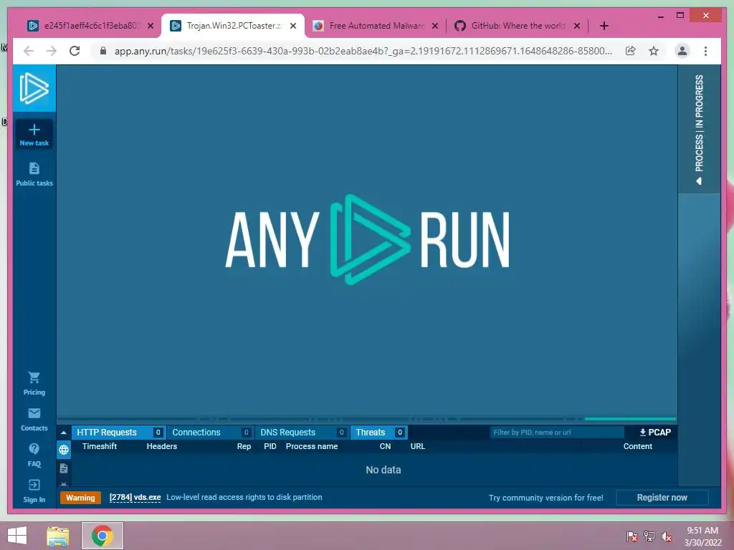Screen dimensions: 734x550
Task: Collapse the network panel with up arrow
Action: 64,432
